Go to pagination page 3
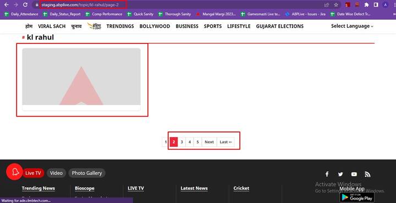The height and width of the screenshot is (203, 396). coord(182,142)
